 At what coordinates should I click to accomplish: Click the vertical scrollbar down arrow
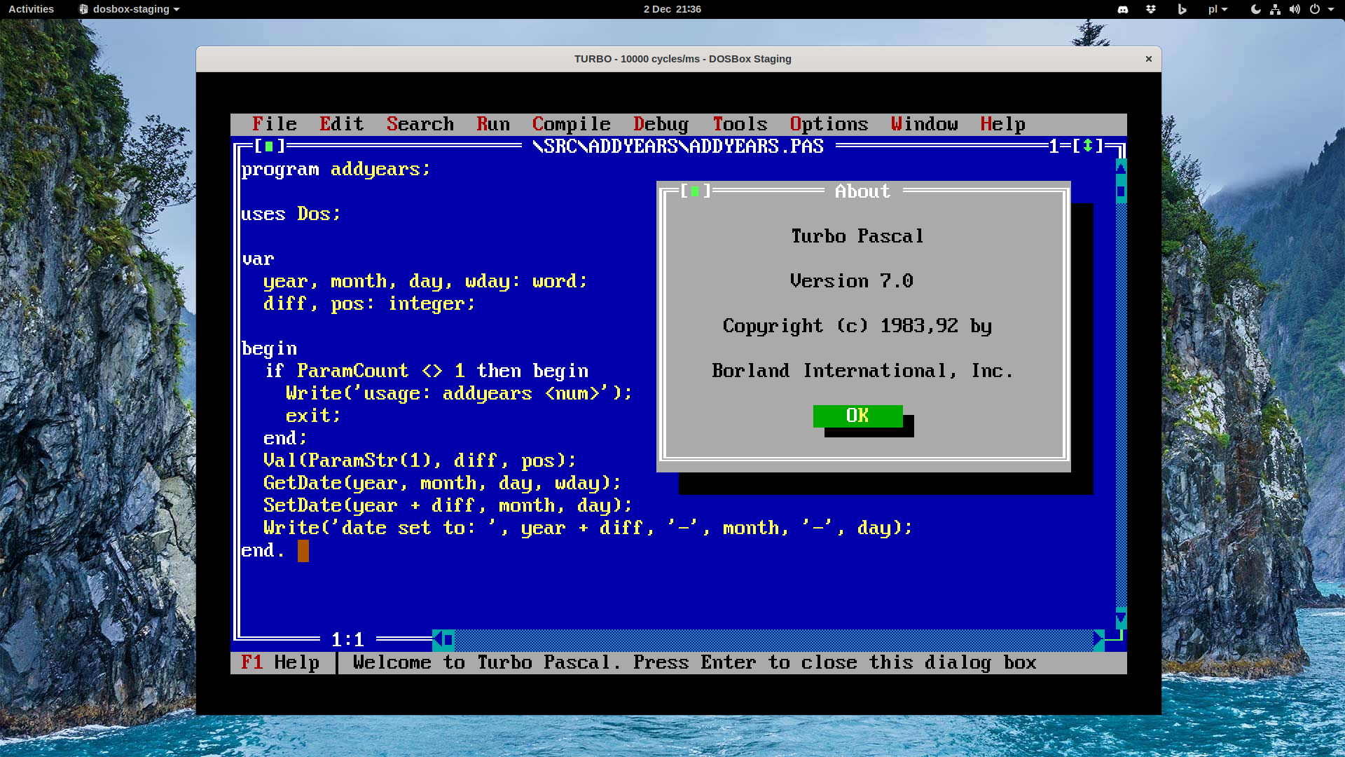pyautogui.click(x=1121, y=618)
